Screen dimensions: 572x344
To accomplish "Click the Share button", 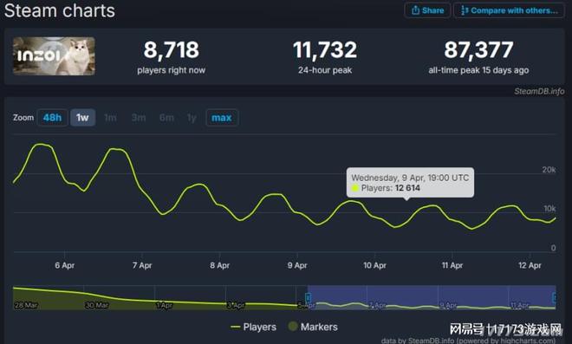I will click(427, 10).
